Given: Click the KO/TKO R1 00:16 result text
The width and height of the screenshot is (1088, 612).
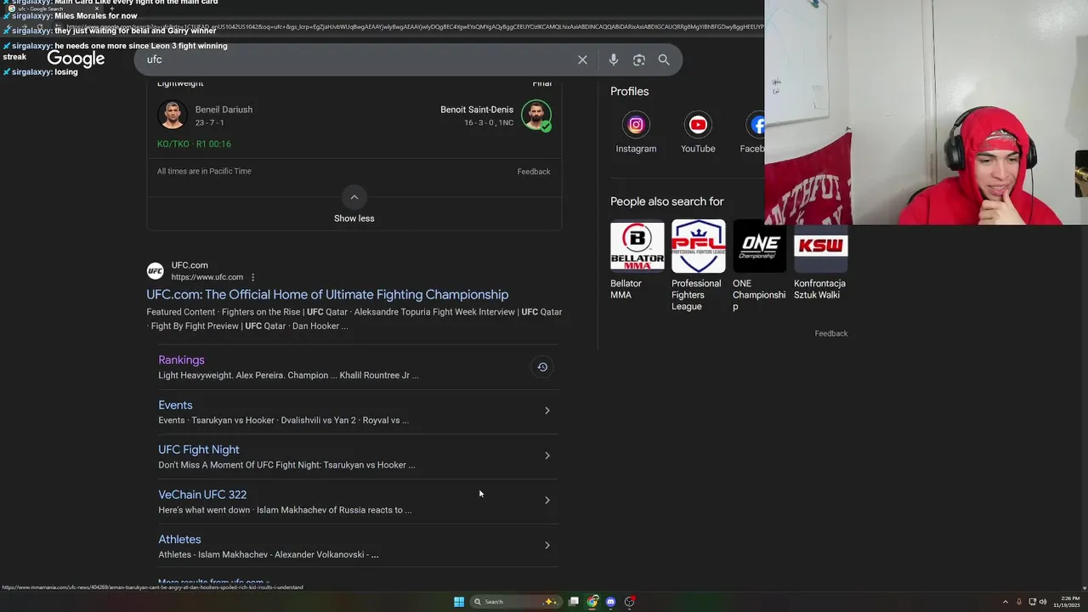Looking at the screenshot, I should pyautogui.click(x=194, y=144).
